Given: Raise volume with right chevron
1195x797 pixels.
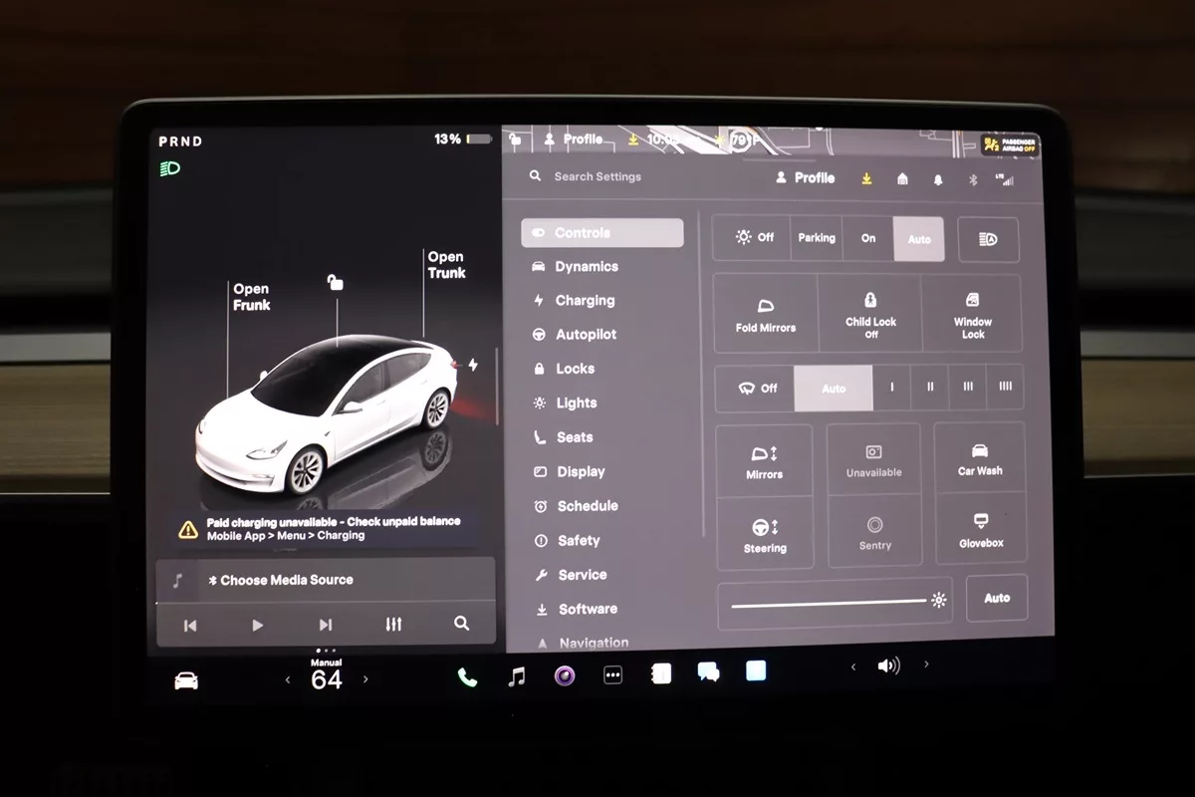Looking at the screenshot, I should click(x=927, y=664).
